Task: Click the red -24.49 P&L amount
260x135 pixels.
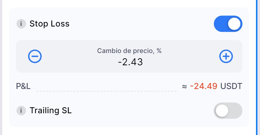Action: click(x=204, y=86)
